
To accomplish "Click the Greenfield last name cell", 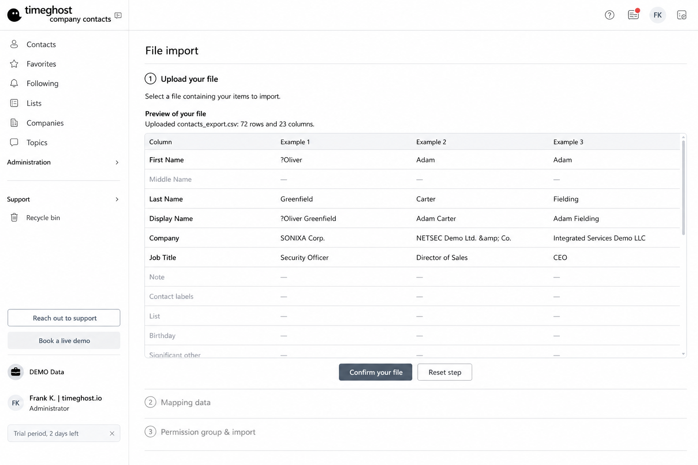I will tap(297, 199).
